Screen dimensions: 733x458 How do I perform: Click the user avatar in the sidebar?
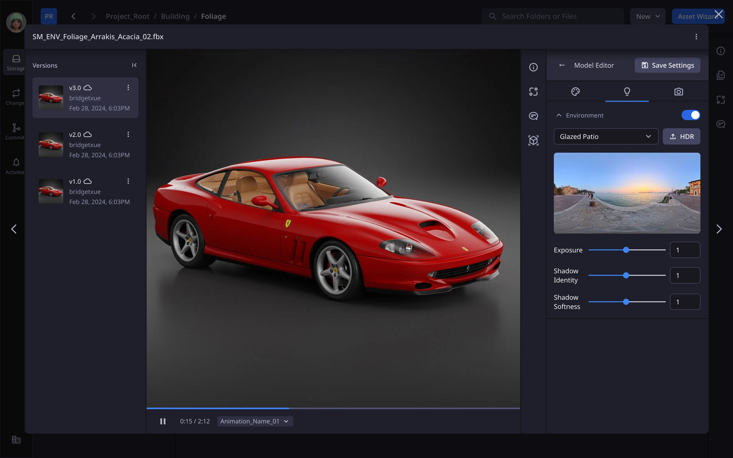pyautogui.click(x=16, y=22)
